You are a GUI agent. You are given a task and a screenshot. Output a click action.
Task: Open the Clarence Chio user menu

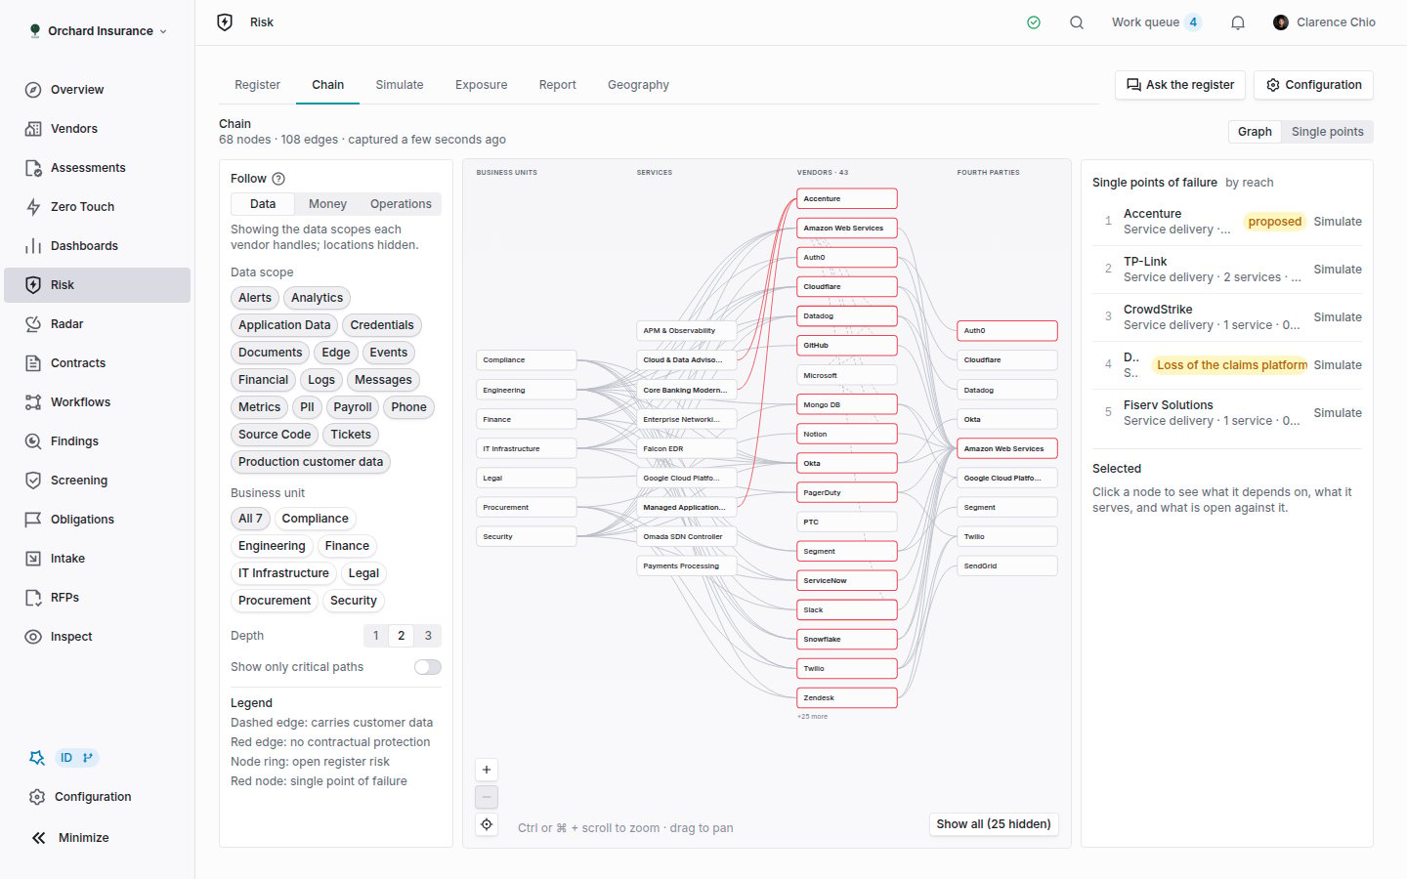[x=1324, y=22]
